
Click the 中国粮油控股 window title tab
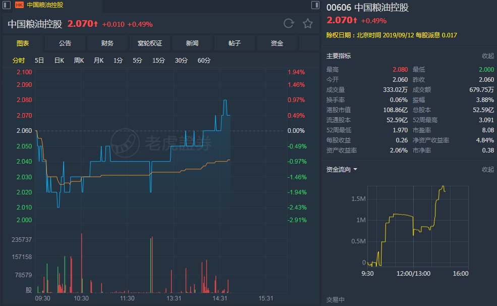[45, 5]
